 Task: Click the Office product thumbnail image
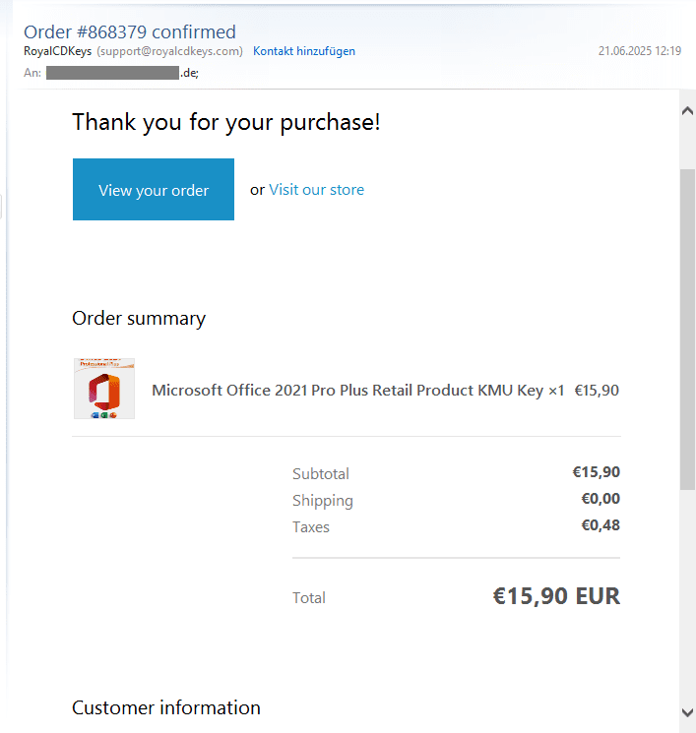(x=104, y=389)
